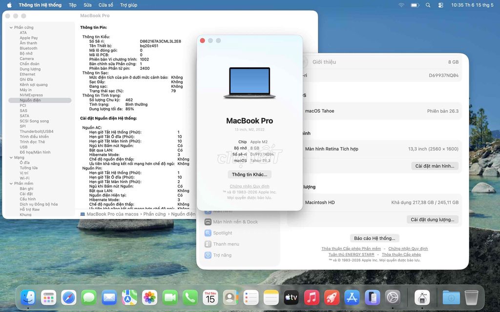The width and height of the screenshot is (500, 312).
Task: Open Reminders from the Dock
Action: coord(251,298)
